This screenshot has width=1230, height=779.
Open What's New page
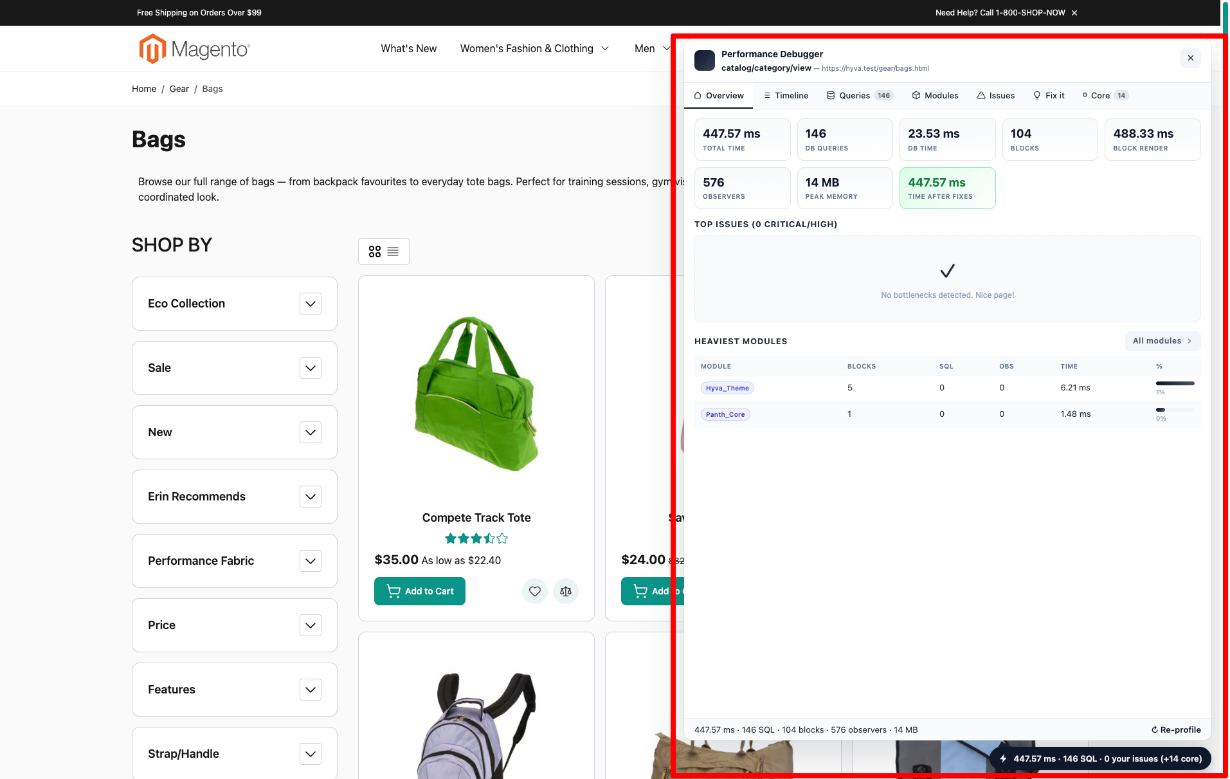pos(408,49)
